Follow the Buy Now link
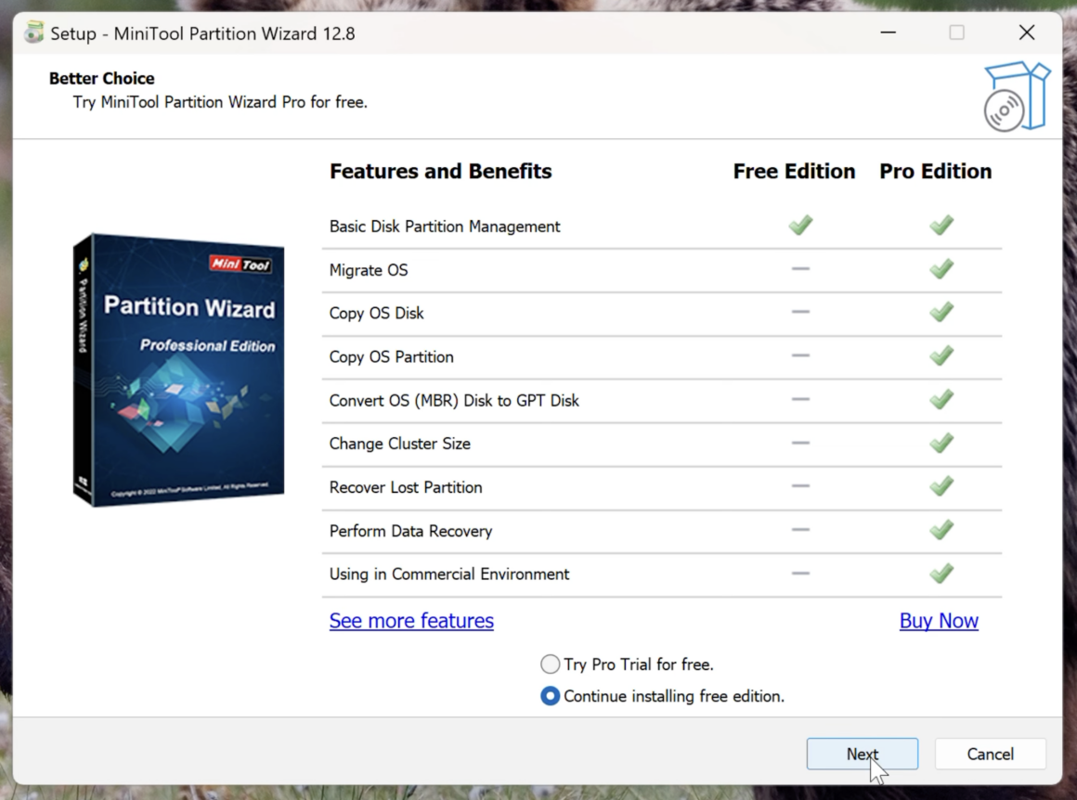Screen dimensions: 1077x800 tap(939, 621)
